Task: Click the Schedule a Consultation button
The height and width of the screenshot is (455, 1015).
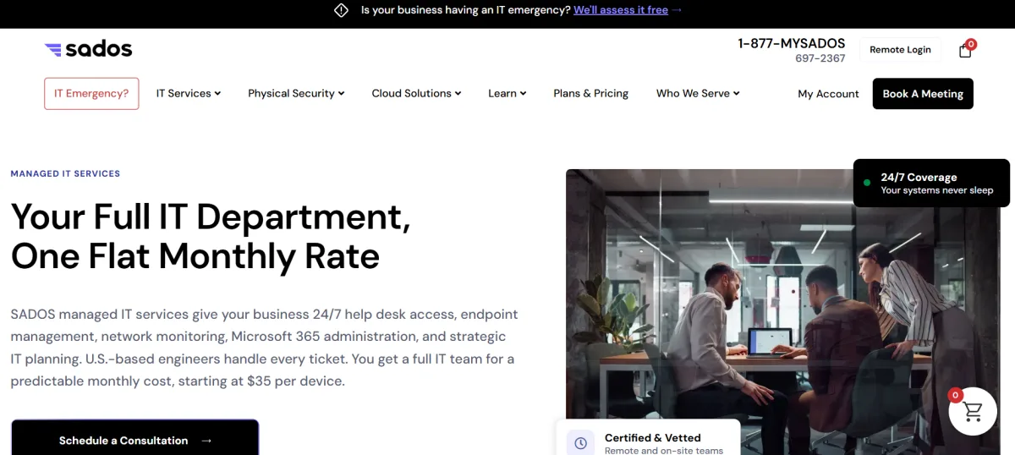Action: pyautogui.click(x=134, y=438)
